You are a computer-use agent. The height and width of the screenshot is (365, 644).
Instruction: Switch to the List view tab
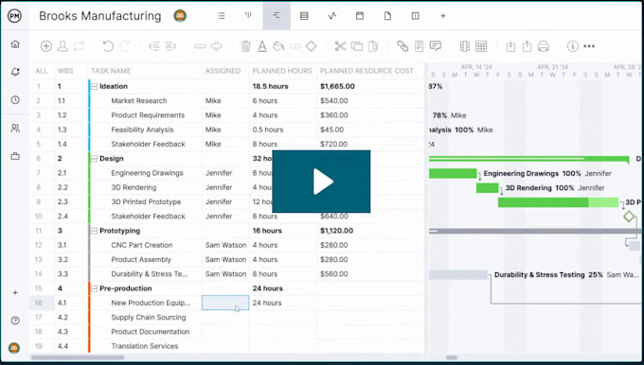221,15
